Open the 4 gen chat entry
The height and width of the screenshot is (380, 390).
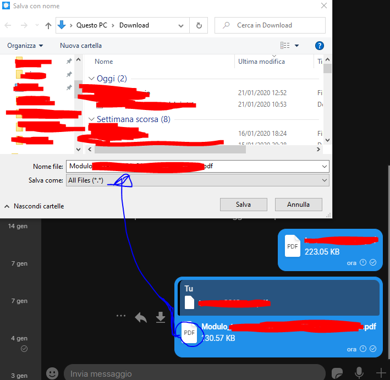coord(19,338)
